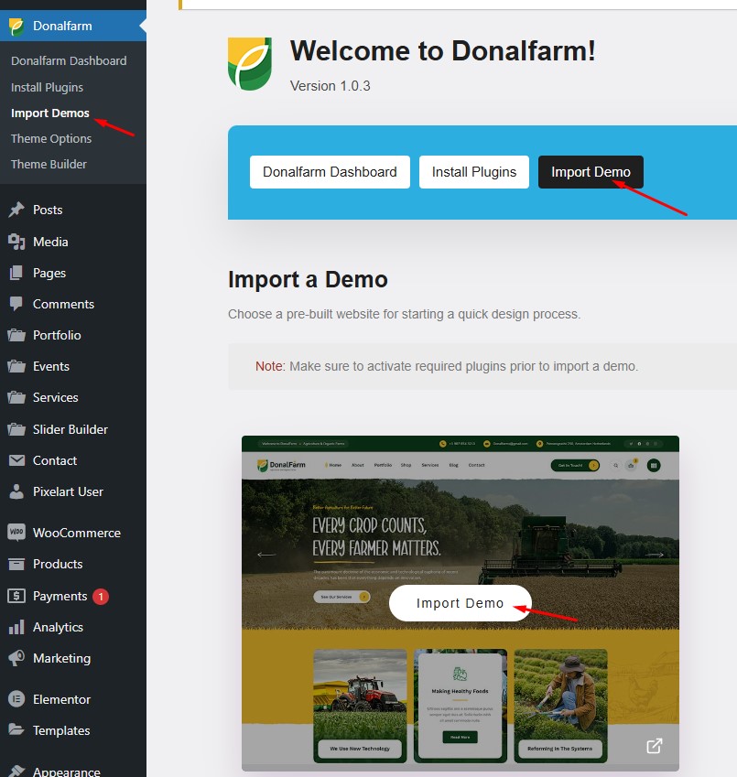Image resolution: width=737 pixels, height=777 pixels.
Task: Switch to the Install Plugins tab button
Action: pyautogui.click(x=473, y=172)
